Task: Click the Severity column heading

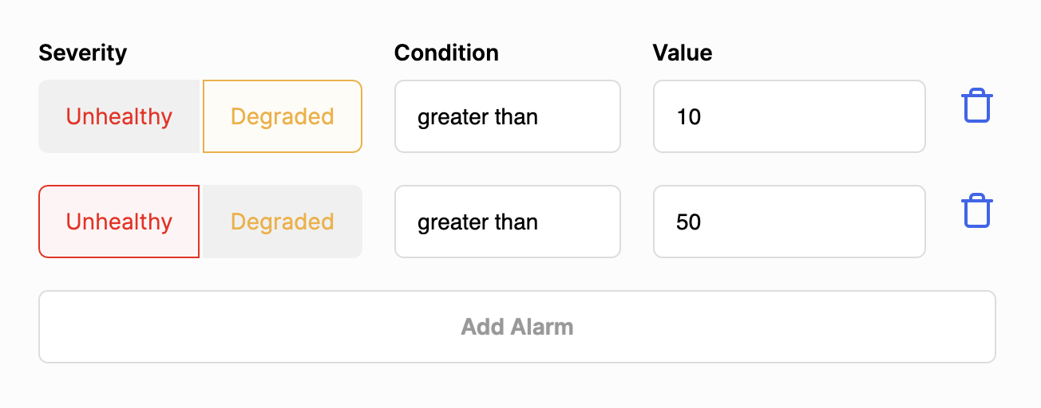Action: (x=83, y=53)
